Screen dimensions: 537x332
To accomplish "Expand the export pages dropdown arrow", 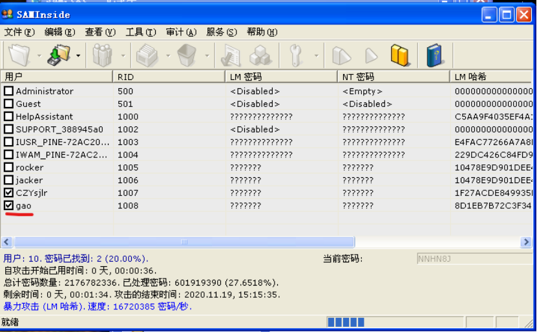I will [168, 55].
